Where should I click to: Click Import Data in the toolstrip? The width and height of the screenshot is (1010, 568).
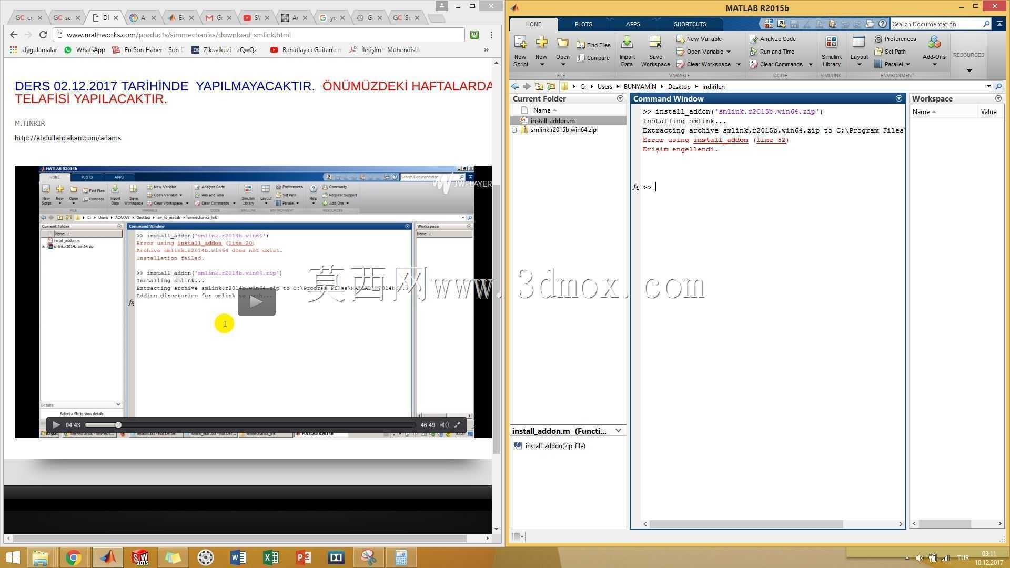[627, 51]
